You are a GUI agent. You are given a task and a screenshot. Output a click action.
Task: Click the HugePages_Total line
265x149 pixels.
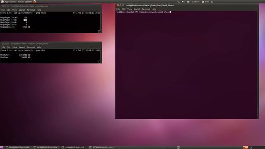click(x=14, y=17)
